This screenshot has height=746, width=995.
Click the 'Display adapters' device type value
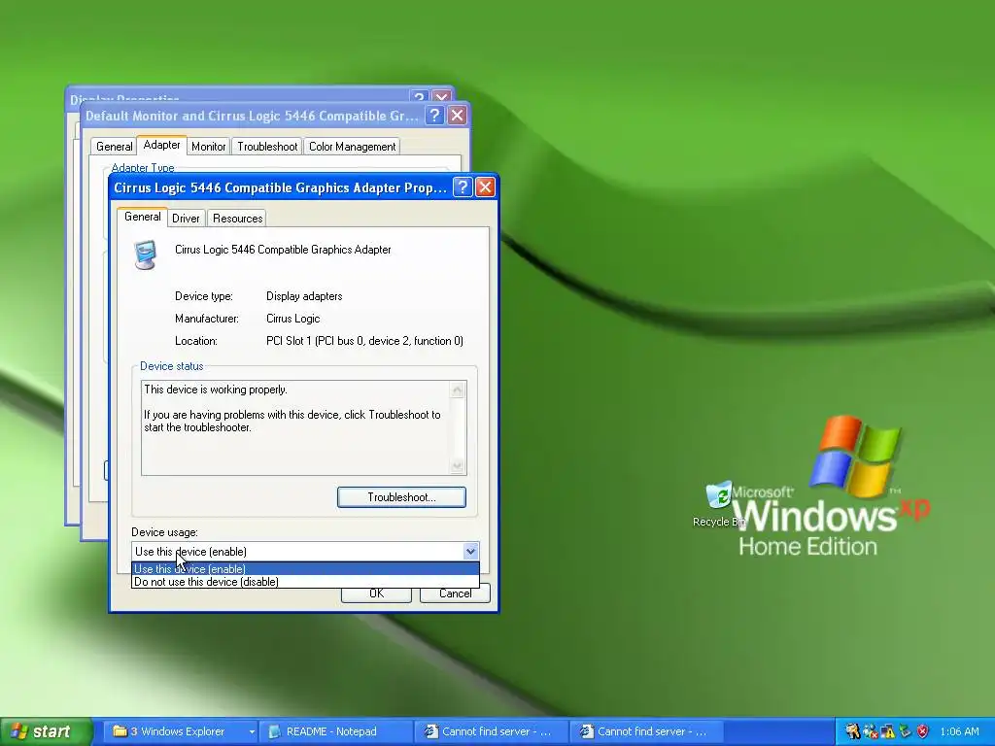304,296
